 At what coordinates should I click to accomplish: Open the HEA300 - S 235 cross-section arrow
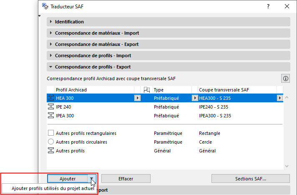(x=280, y=98)
